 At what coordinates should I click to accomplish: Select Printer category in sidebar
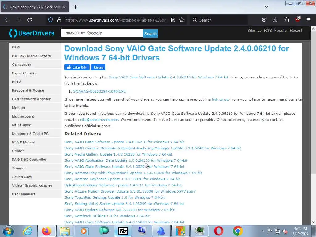pyautogui.click(x=35, y=151)
